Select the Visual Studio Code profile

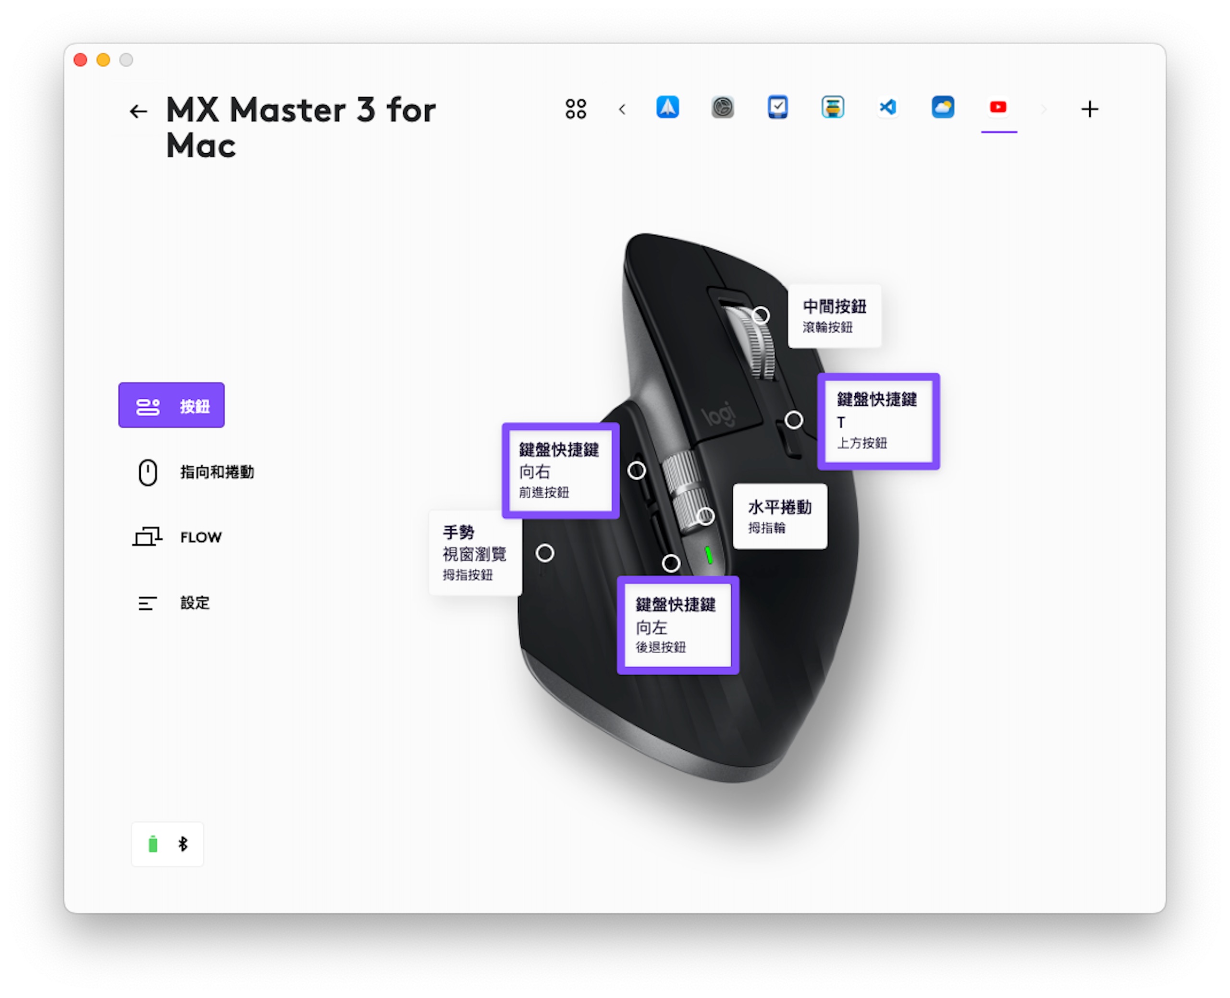pyautogui.click(x=887, y=108)
